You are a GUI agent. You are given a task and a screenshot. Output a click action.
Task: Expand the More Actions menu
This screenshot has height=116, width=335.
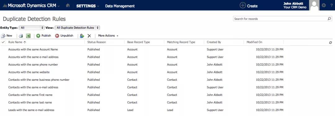(108, 36)
